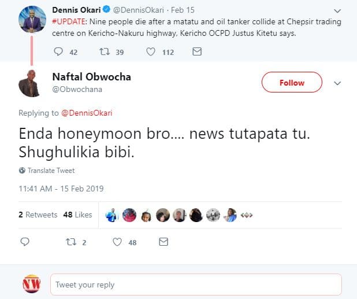Expand options chevron next to Follow button
The image size is (357, 299).
click(x=339, y=83)
